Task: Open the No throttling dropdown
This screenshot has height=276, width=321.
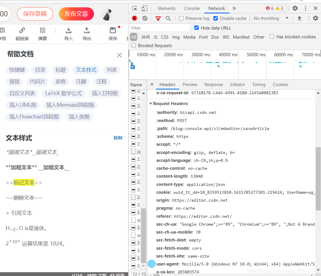Action: tap(271, 18)
